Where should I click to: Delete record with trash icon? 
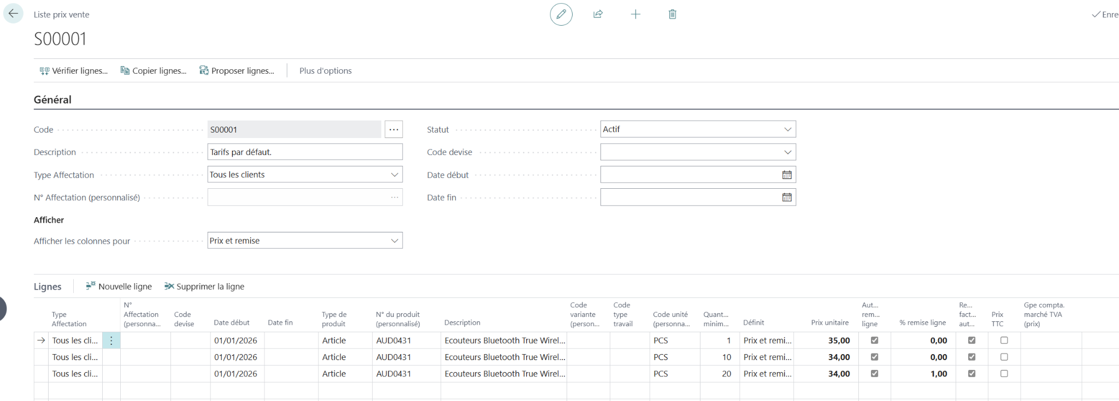673,14
